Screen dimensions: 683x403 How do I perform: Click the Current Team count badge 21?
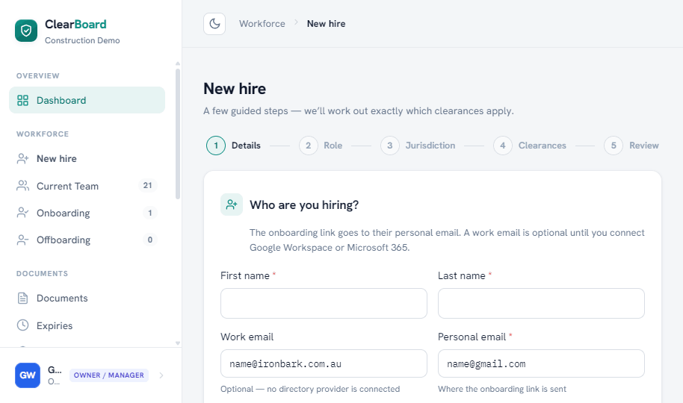pos(148,185)
